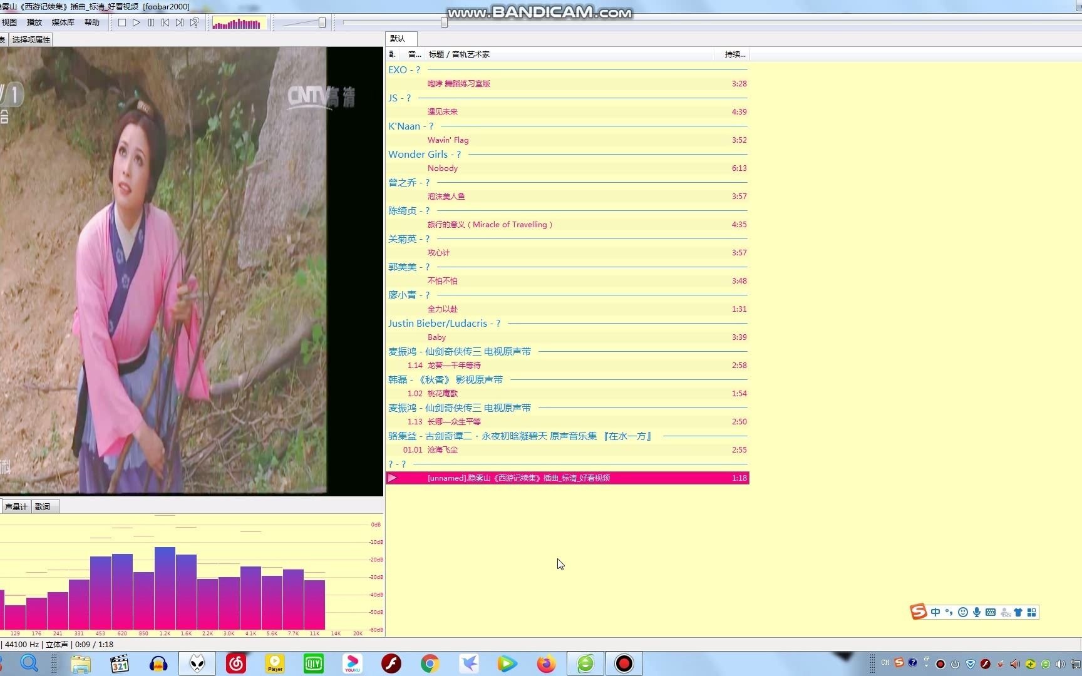Switch to the 声量计 tab

(16, 506)
